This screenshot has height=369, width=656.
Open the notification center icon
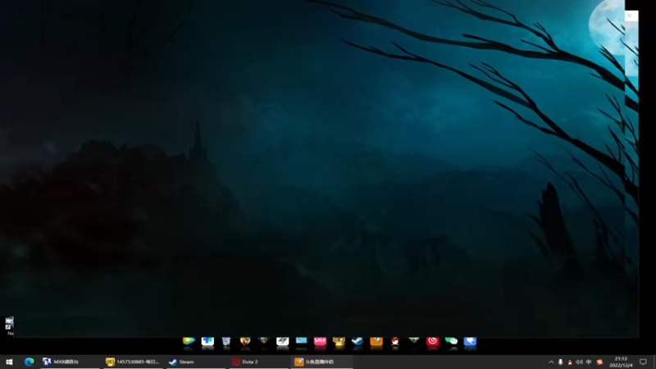click(x=643, y=362)
